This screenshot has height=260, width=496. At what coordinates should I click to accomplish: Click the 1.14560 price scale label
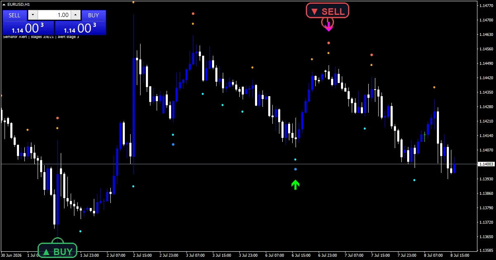coord(486,49)
